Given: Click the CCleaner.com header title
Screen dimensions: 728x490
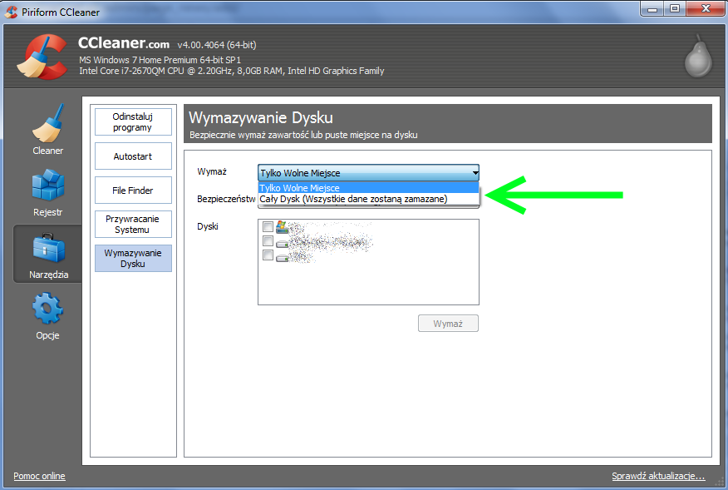Looking at the screenshot, I should tap(124, 42).
